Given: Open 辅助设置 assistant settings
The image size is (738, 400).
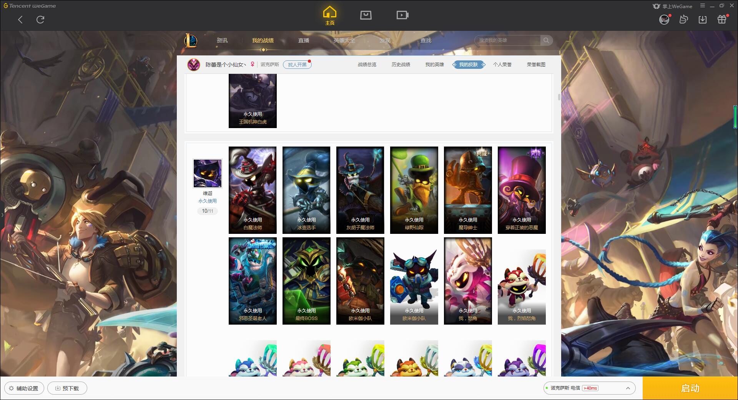Looking at the screenshot, I should (x=24, y=388).
